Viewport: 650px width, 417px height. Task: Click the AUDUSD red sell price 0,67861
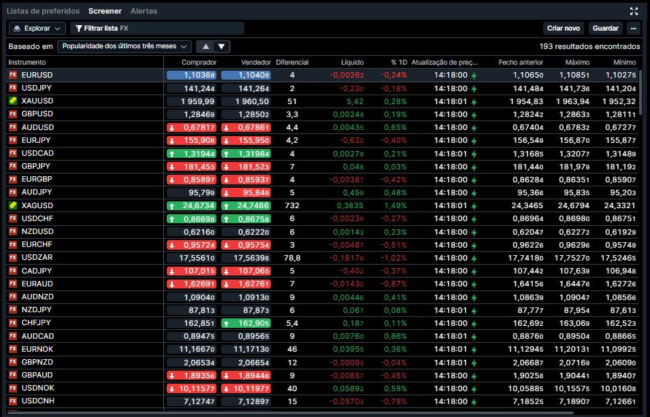coord(246,128)
